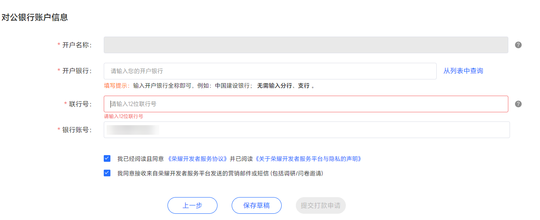
Task: Focus the 开户银行 input field
Action: pyautogui.click(x=270, y=71)
